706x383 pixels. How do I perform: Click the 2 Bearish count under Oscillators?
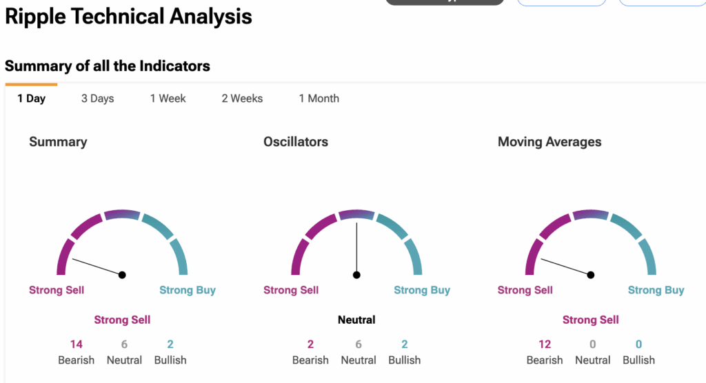(310, 345)
